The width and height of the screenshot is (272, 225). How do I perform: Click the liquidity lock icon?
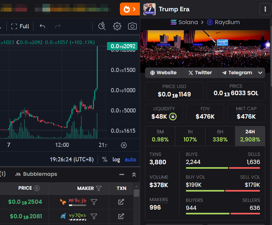click(173, 116)
